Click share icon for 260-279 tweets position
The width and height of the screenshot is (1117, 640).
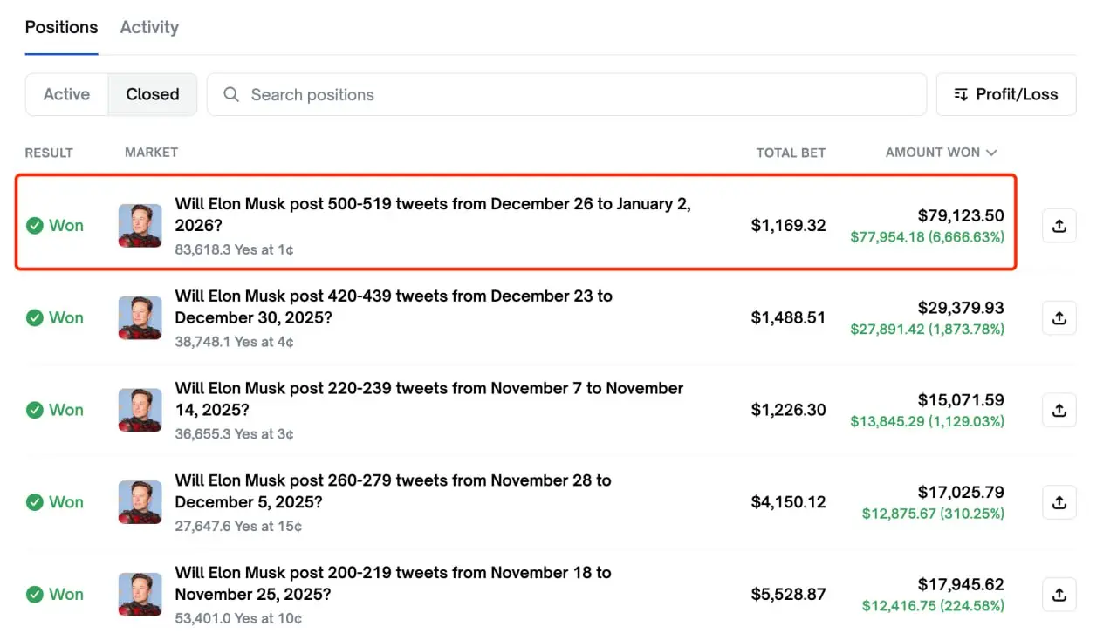[1059, 502]
